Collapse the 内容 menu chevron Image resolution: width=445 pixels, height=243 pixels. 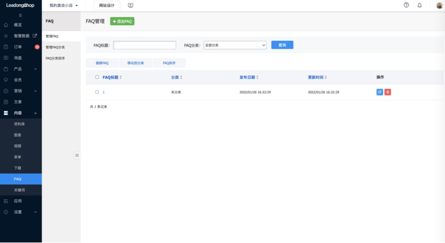[35, 113]
